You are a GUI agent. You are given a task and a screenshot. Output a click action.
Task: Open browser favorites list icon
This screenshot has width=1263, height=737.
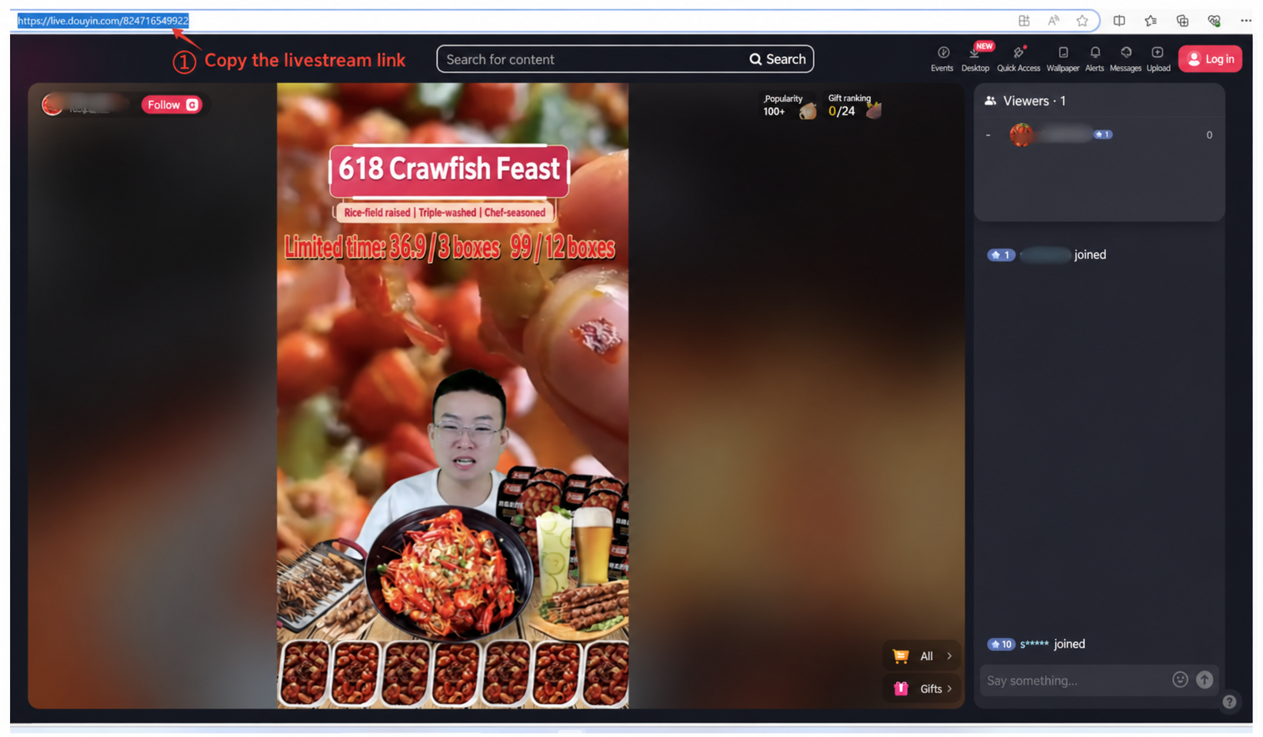pos(1151,21)
